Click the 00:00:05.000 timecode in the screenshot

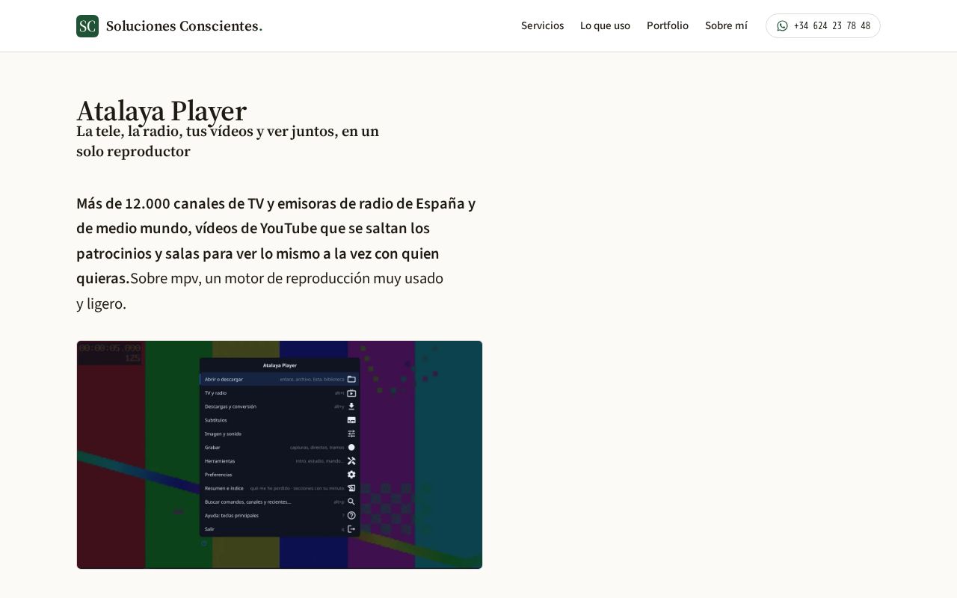(x=110, y=348)
